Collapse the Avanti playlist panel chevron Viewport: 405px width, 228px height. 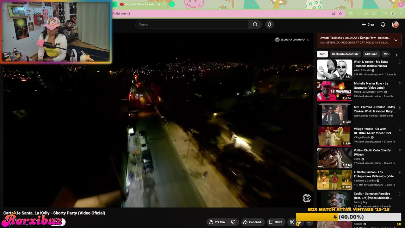pyautogui.click(x=396, y=40)
